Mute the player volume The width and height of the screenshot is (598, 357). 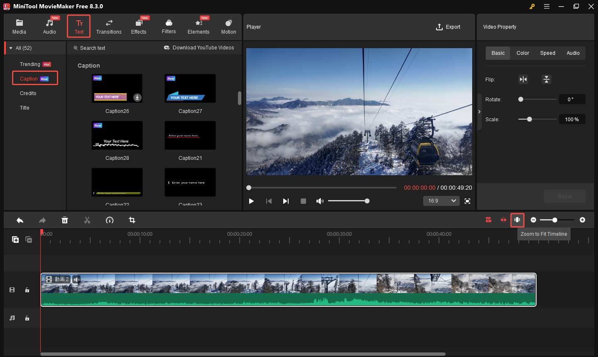(319, 201)
